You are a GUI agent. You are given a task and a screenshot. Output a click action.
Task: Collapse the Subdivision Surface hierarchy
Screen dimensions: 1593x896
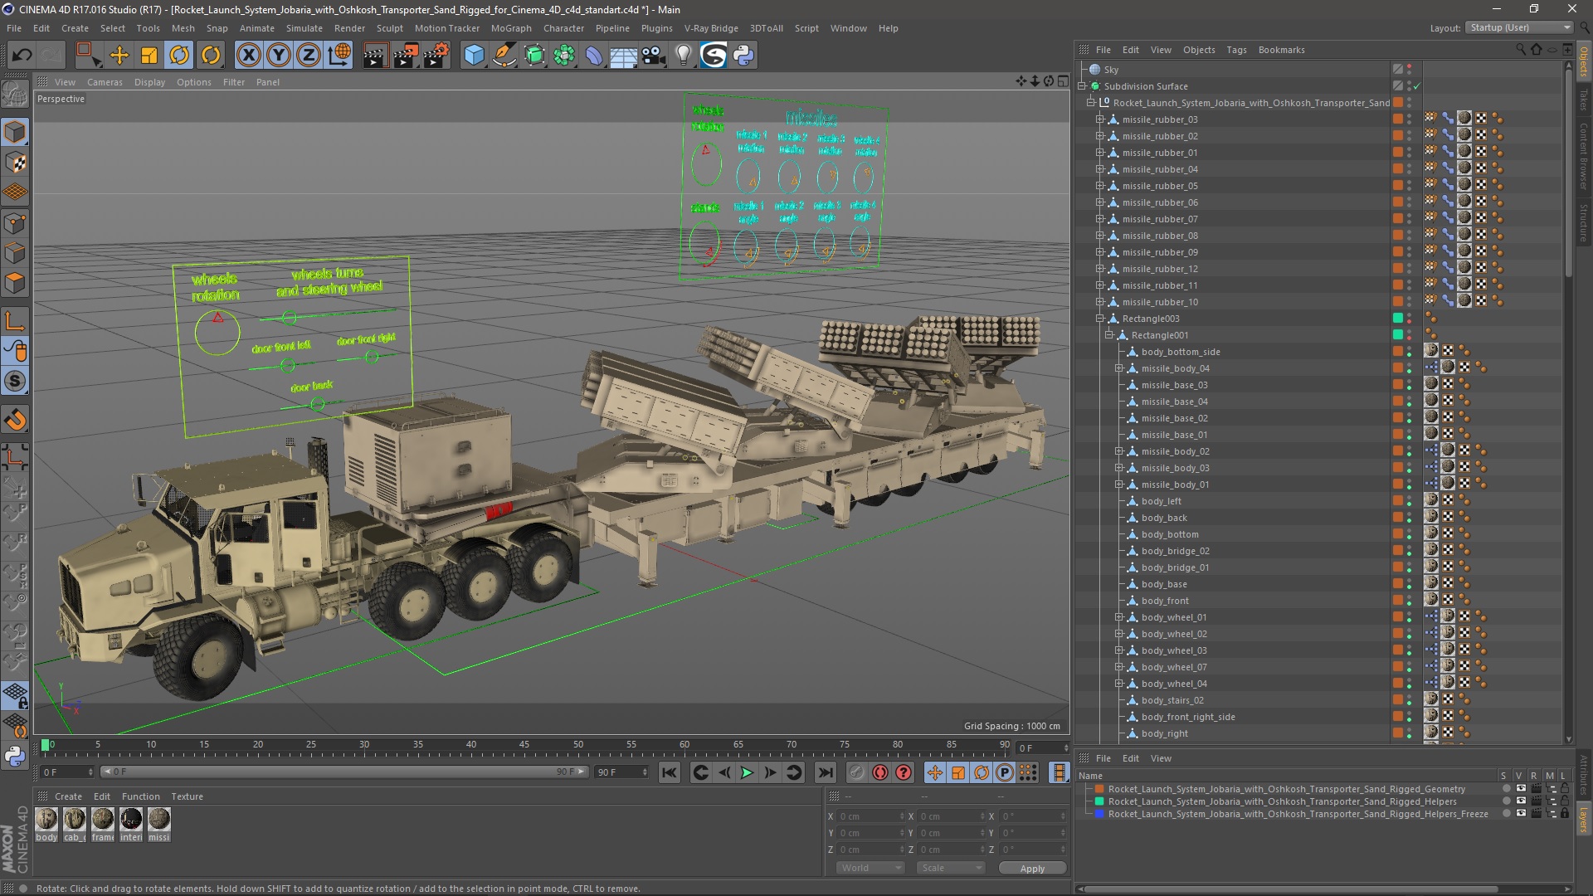(1082, 86)
